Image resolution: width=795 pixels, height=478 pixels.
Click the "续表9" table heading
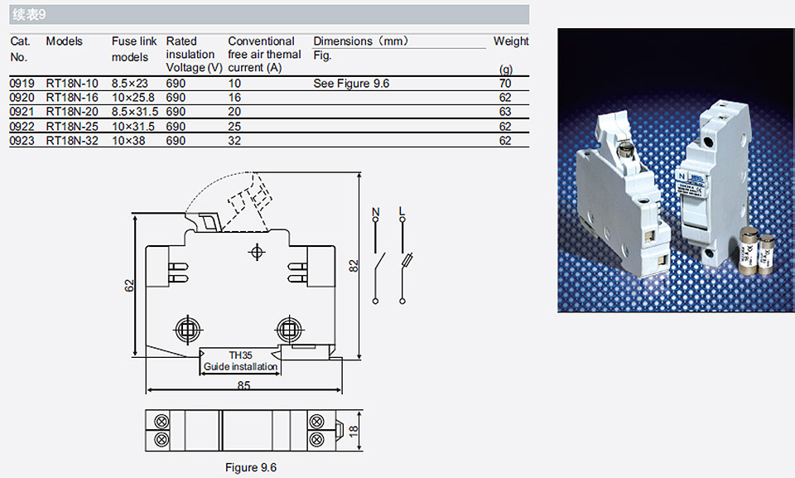click(x=30, y=15)
